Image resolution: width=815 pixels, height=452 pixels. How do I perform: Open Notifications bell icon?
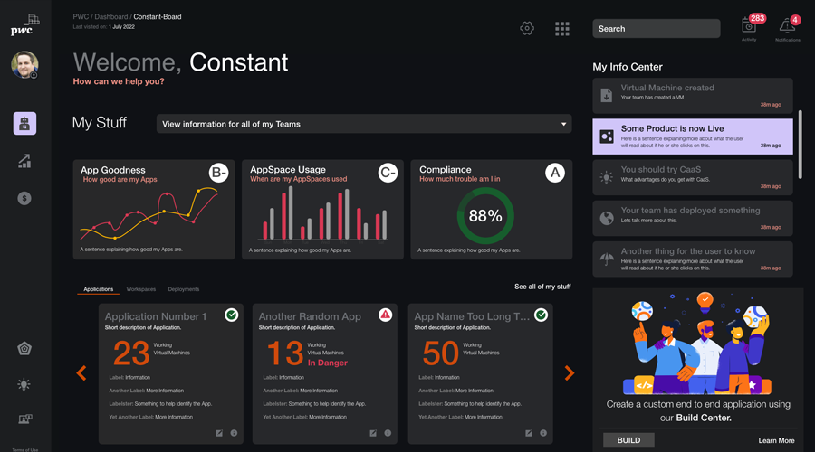point(787,25)
